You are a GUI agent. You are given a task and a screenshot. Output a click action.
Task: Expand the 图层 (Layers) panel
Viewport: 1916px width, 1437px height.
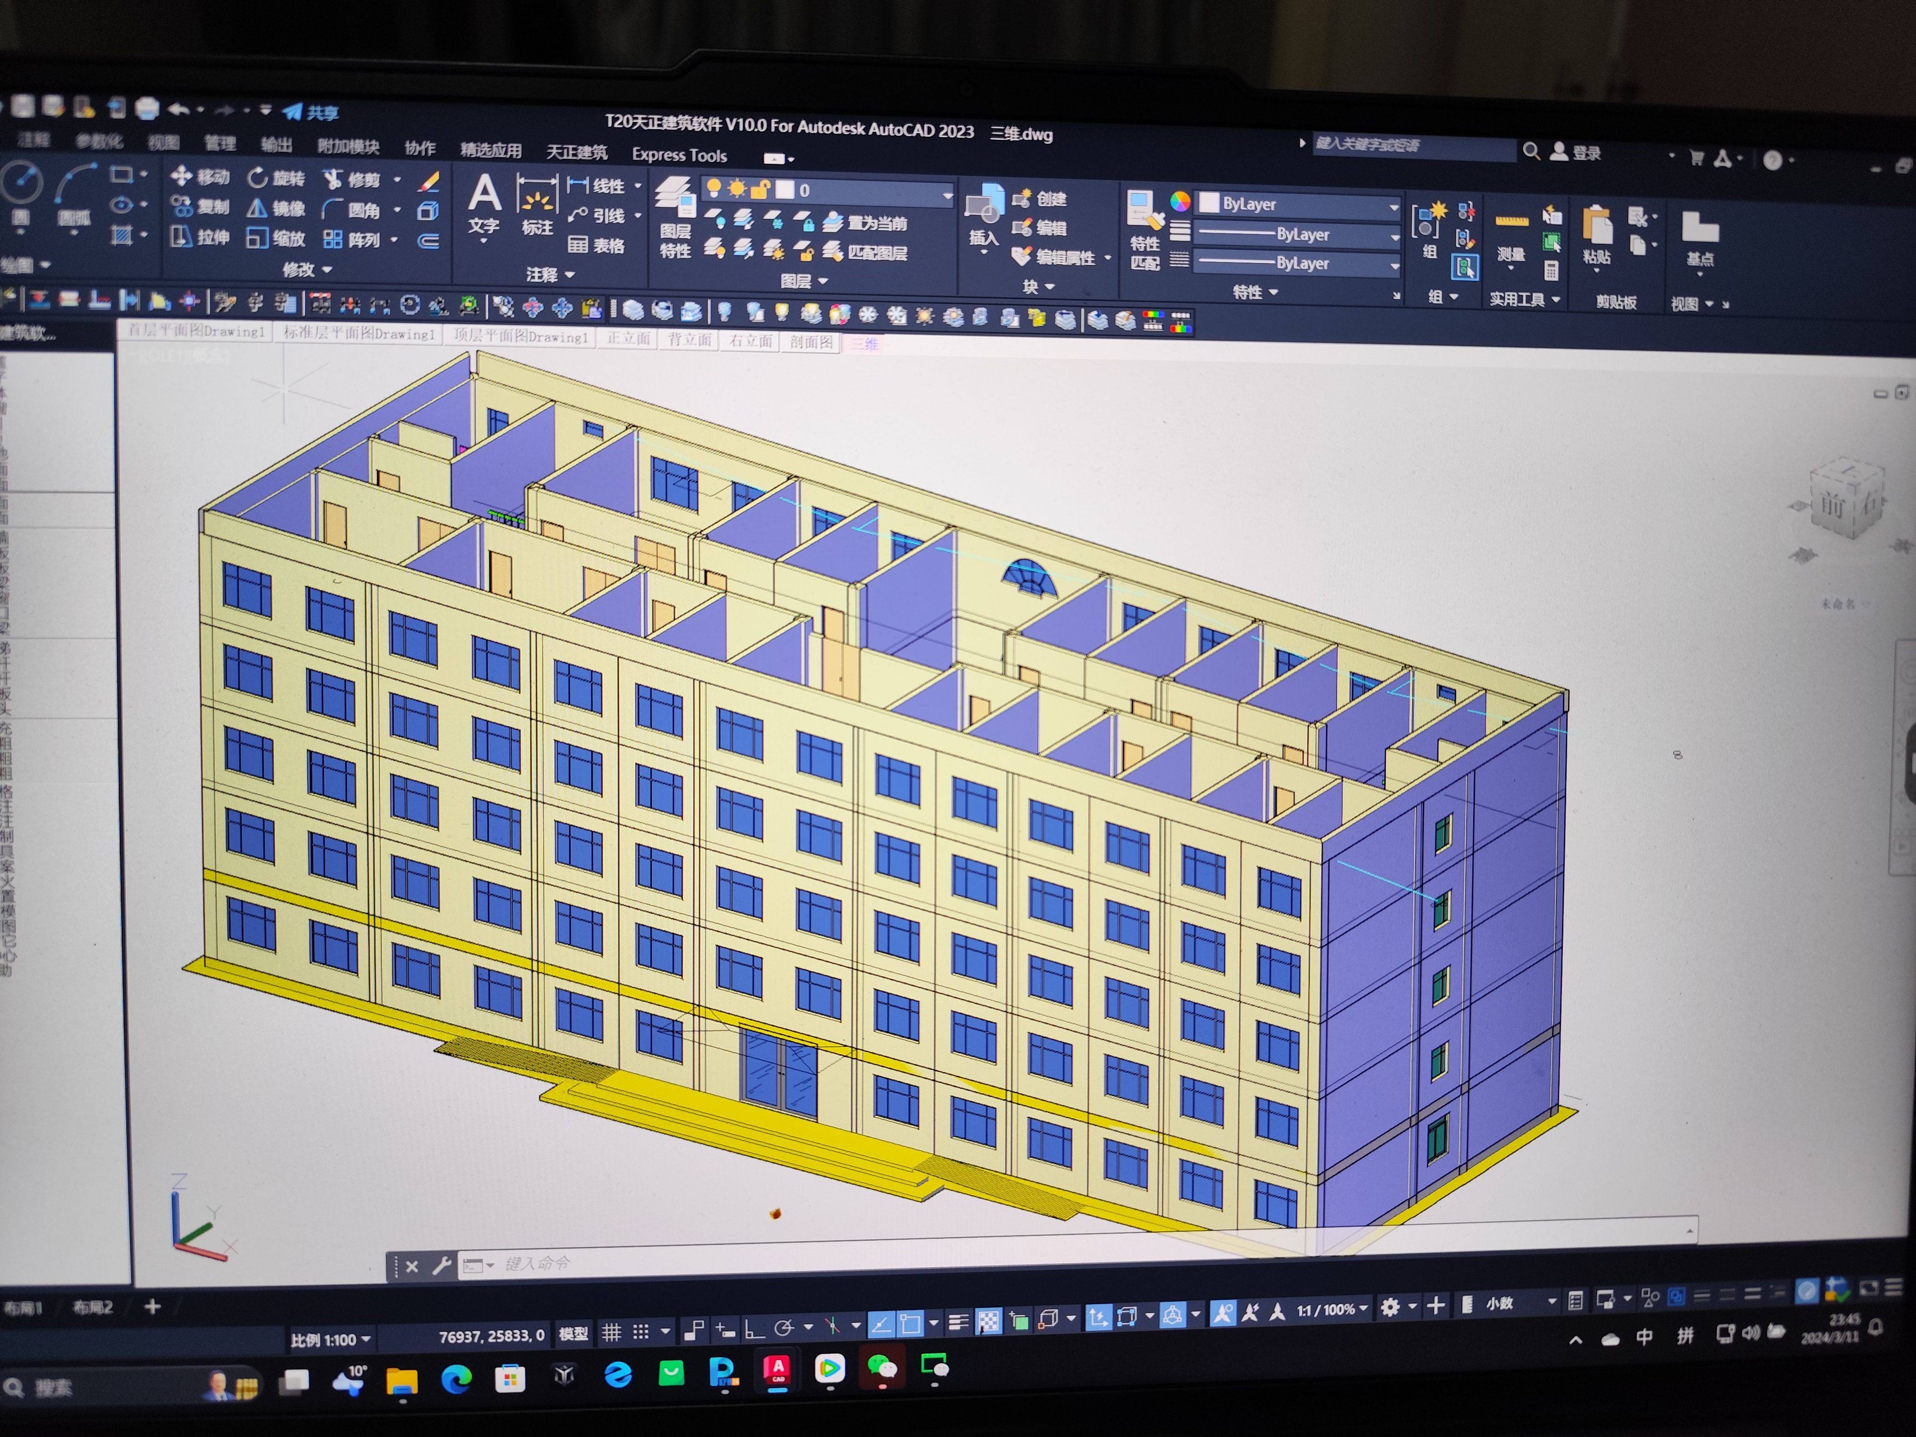pos(805,281)
